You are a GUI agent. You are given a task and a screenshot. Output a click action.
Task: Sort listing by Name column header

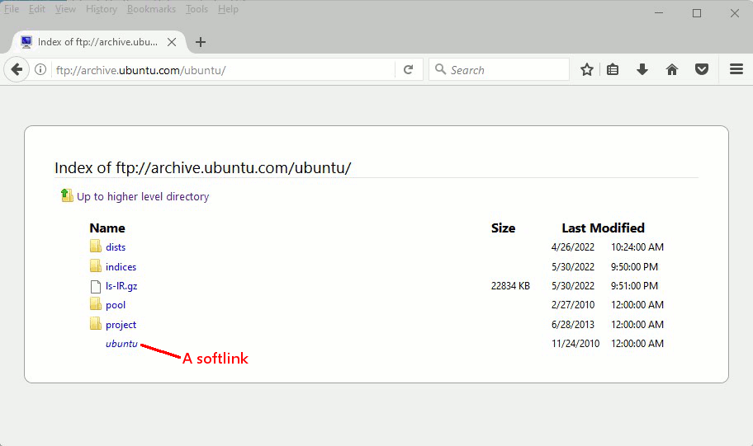pos(107,228)
